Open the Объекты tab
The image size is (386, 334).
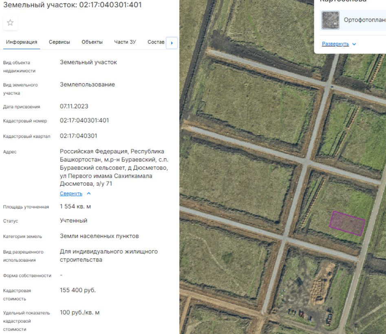point(92,42)
